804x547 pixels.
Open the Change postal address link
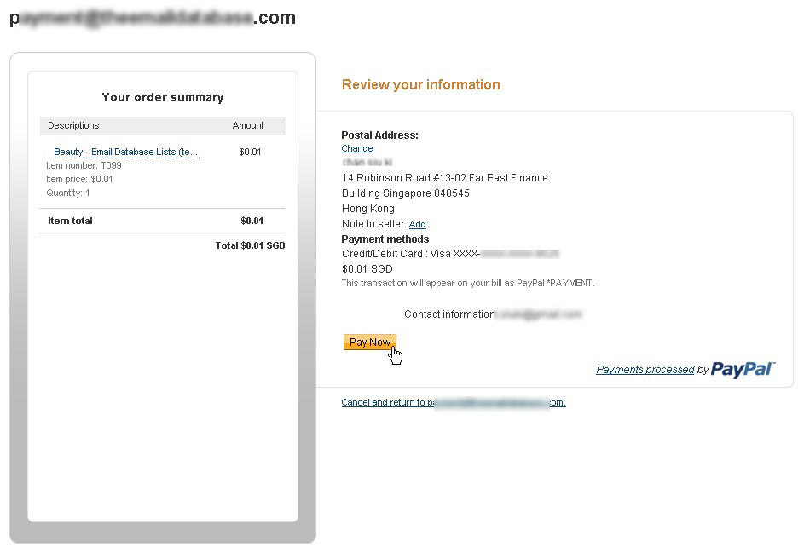click(357, 148)
